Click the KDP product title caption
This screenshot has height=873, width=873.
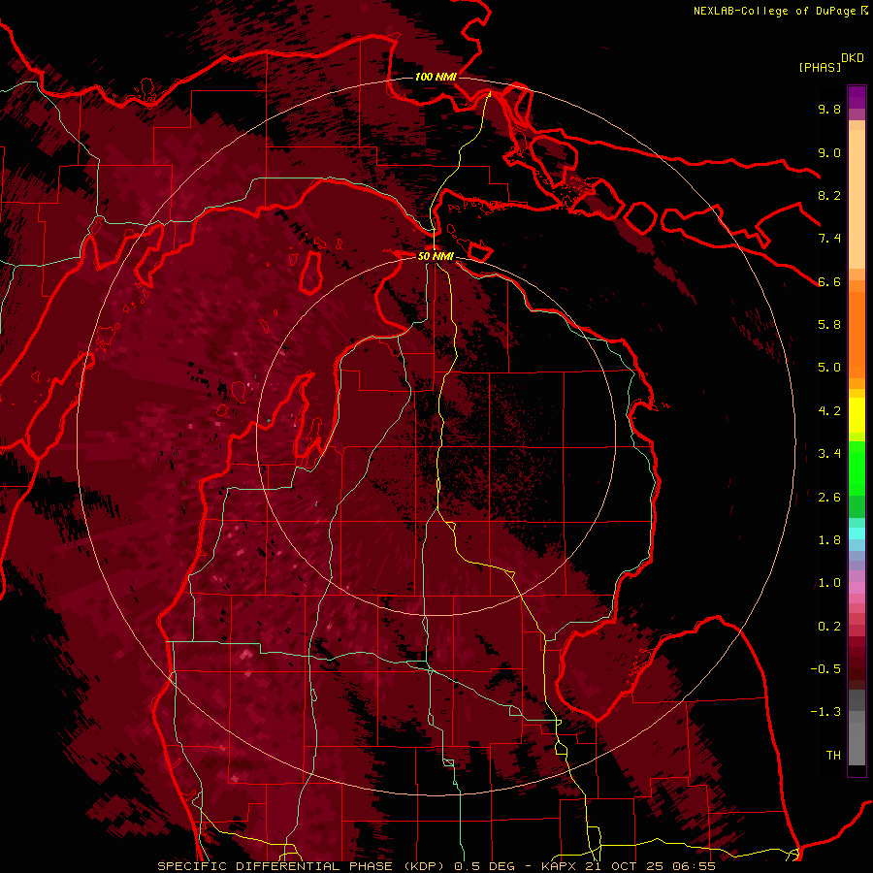(436, 866)
